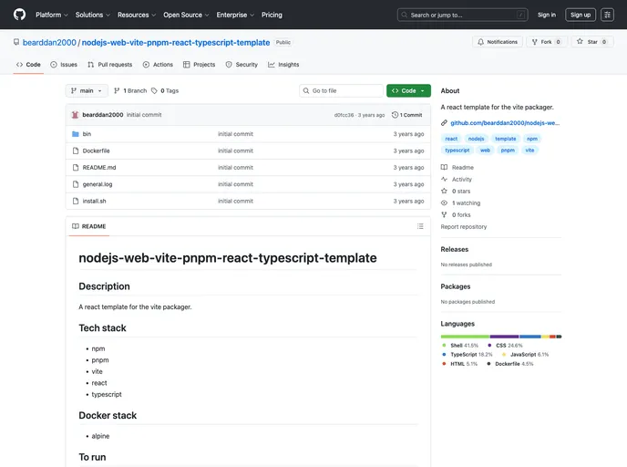The height and width of the screenshot is (467, 627).
Task: Click the GitHub logo icon
Action: pos(20,15)
